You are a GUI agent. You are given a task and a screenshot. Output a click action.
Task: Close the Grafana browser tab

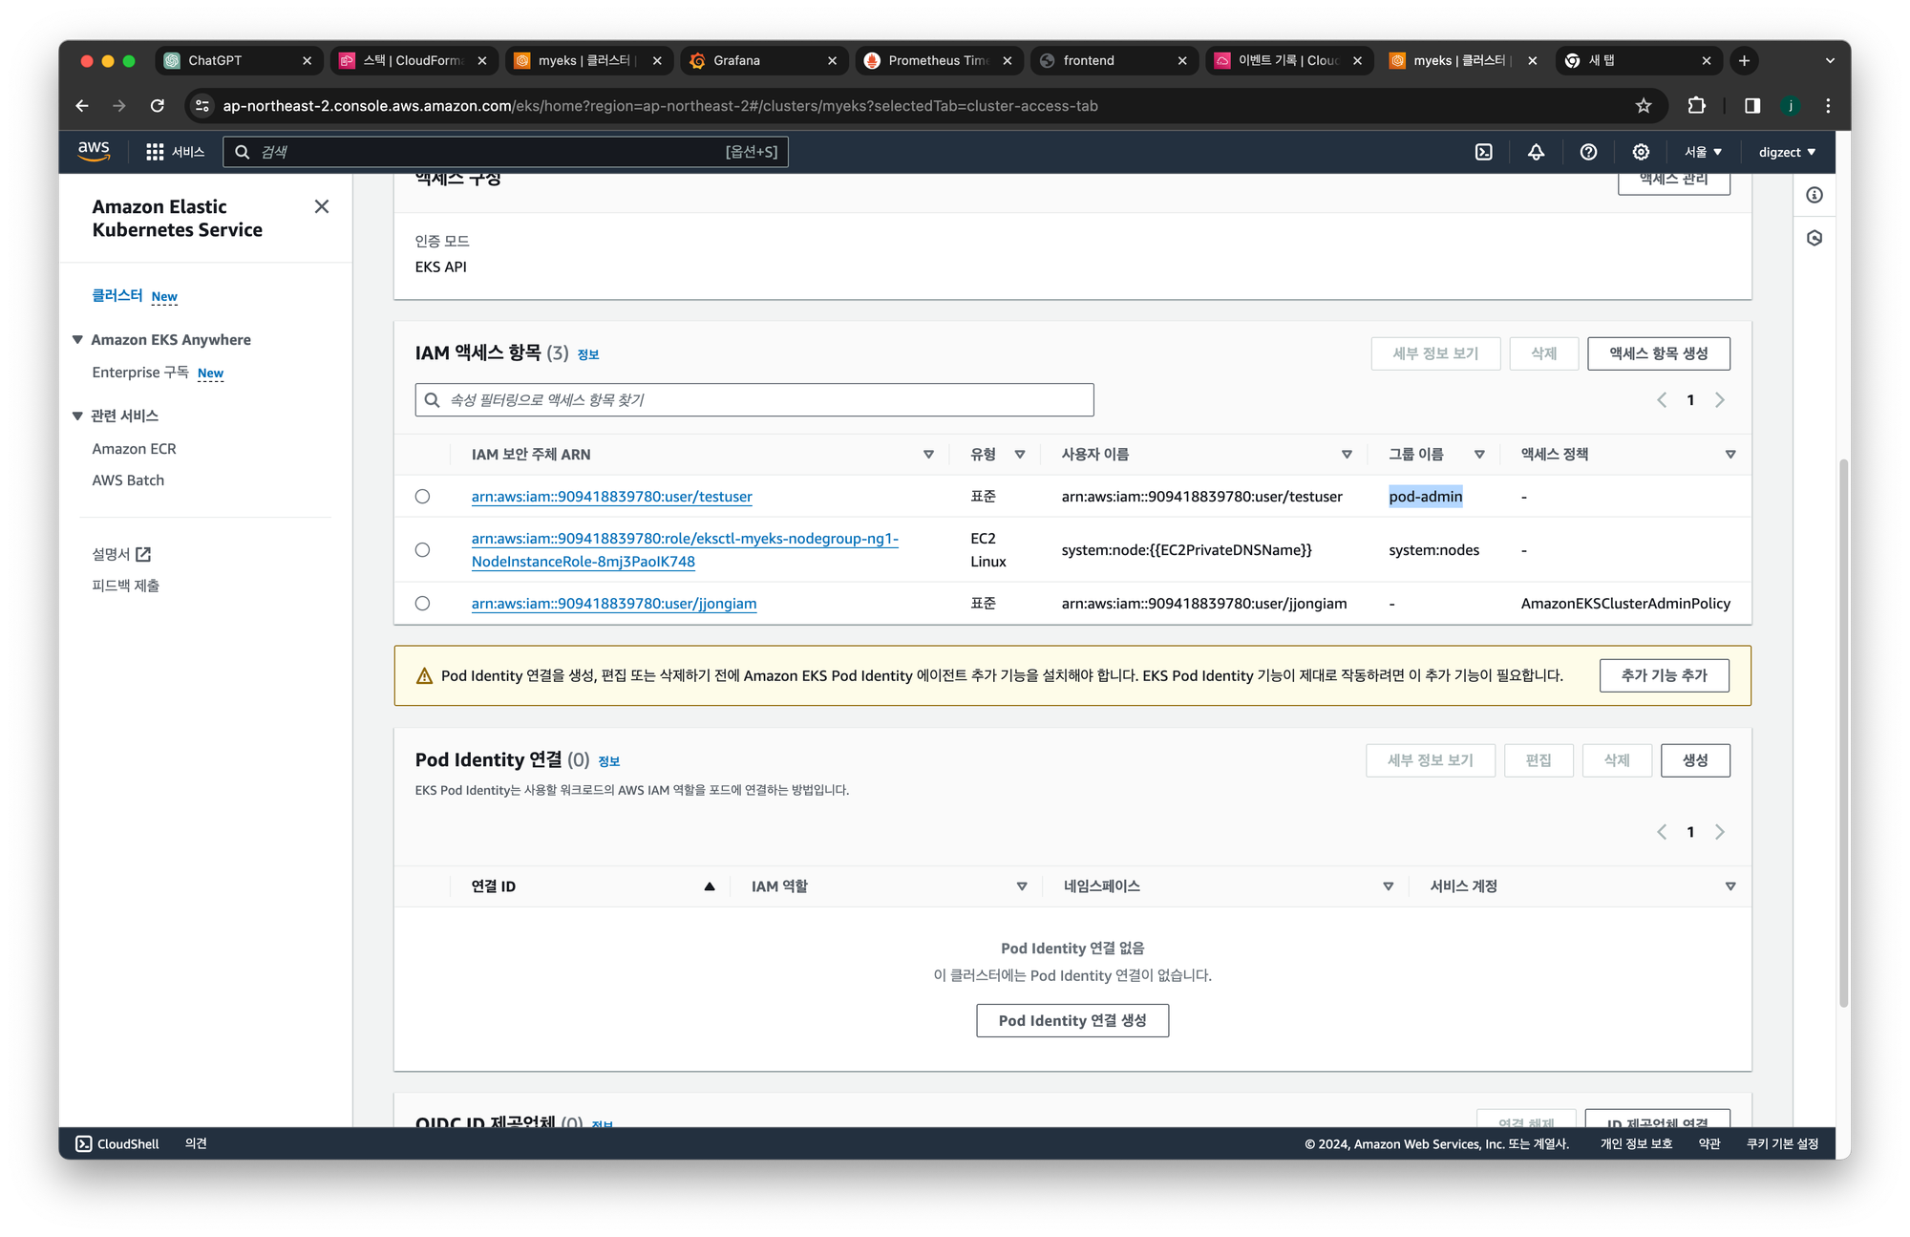pos(832,60)
